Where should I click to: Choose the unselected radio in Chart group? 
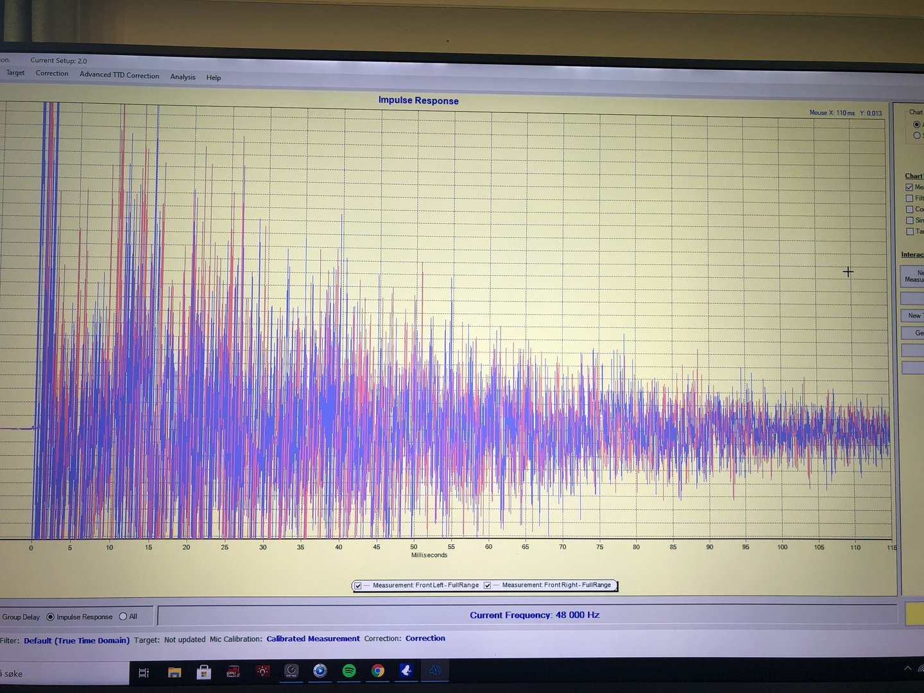(x=916, y=135)
